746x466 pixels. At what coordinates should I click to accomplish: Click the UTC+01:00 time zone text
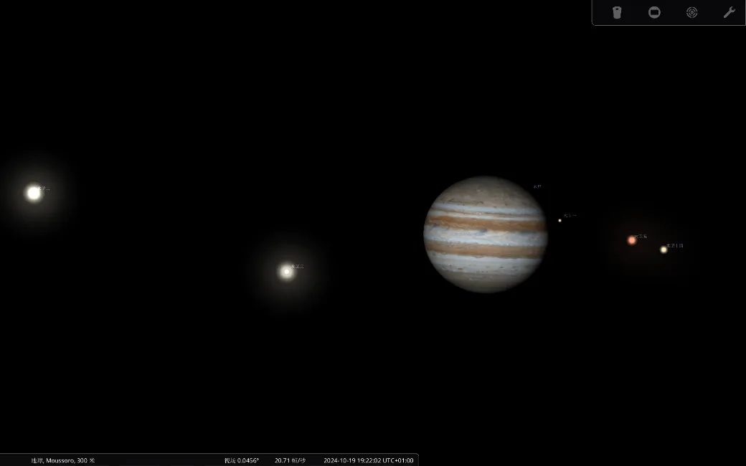(x=398, y=460)
